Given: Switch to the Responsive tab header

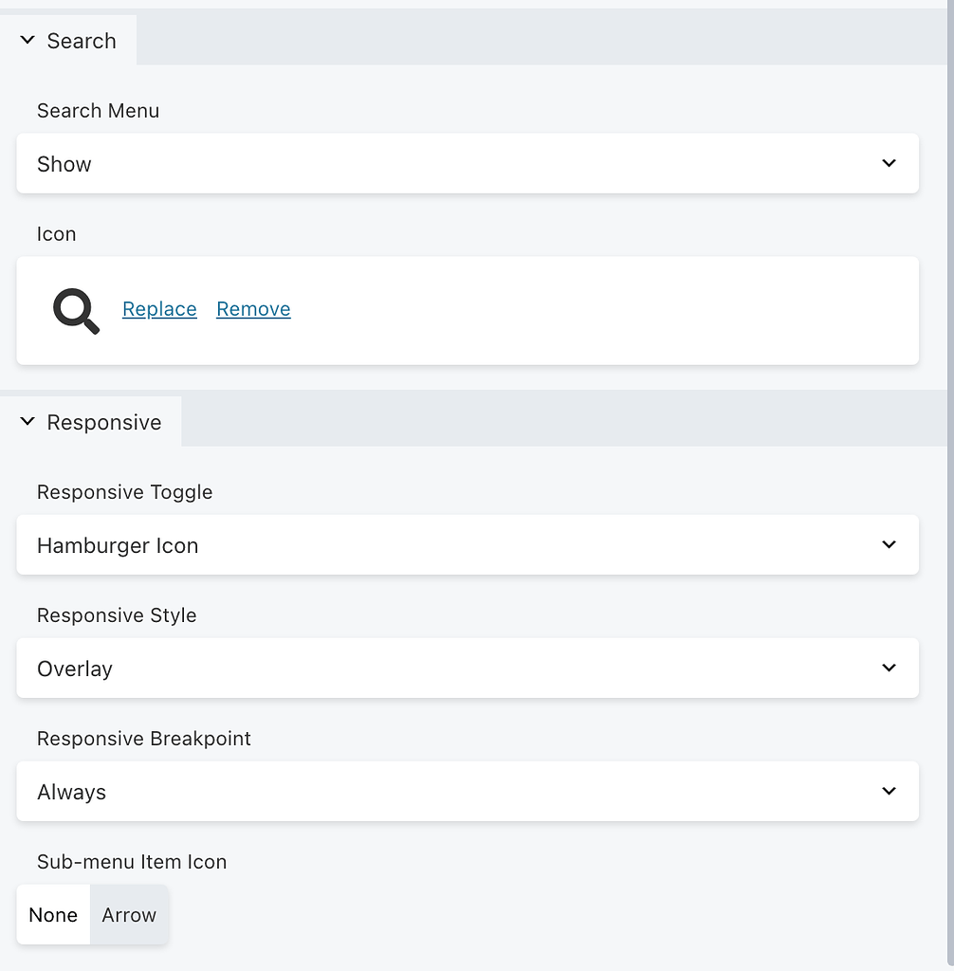Looking at the screenshot, I should click(104, 421).
